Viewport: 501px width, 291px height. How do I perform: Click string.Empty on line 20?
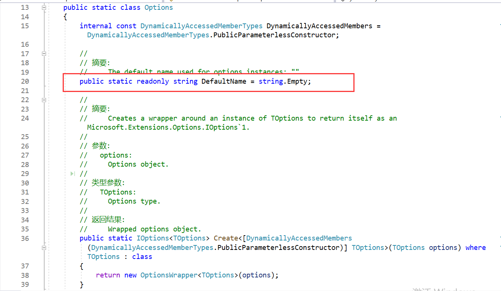coord(284,81)
